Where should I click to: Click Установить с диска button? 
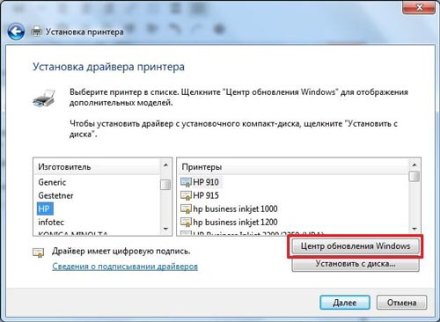coord(356,264)
